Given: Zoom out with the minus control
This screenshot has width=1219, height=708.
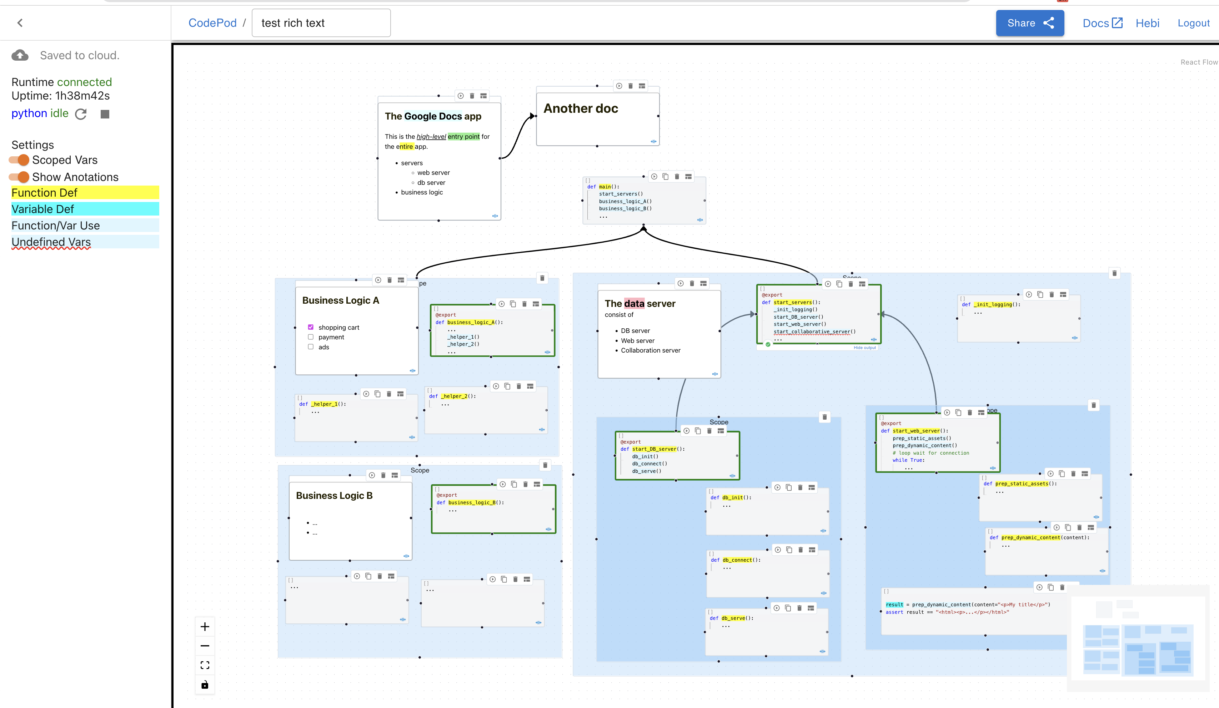Looking at the screenshot, I should 205,646.
